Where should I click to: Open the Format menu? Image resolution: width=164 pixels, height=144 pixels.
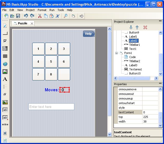42,10
